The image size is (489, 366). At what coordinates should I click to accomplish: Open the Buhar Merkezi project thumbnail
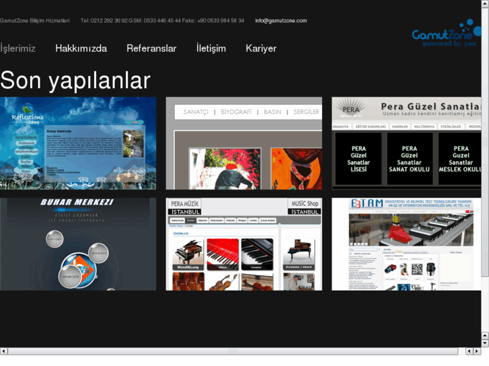tap(78, 244)
